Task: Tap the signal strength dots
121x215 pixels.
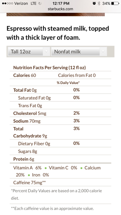Action: pos(7,3)
